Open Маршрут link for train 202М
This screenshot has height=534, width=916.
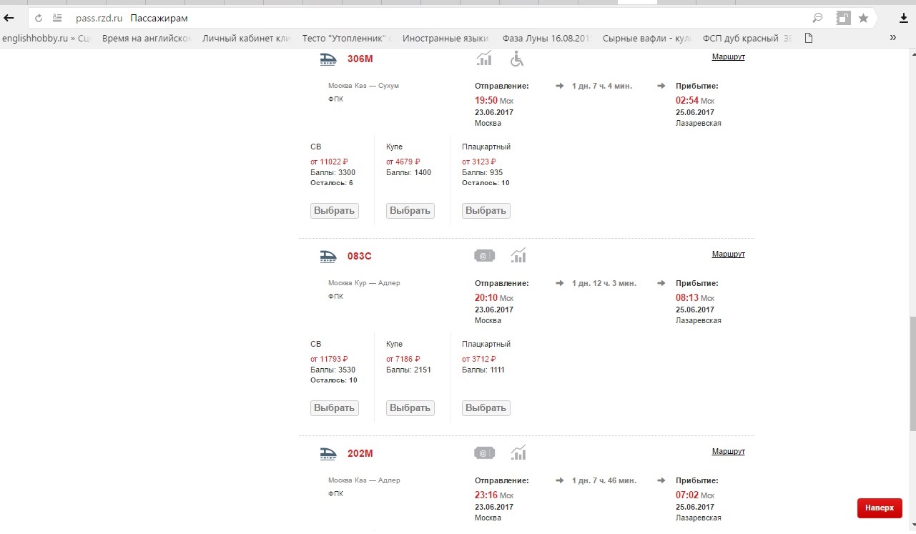(728, 452)
